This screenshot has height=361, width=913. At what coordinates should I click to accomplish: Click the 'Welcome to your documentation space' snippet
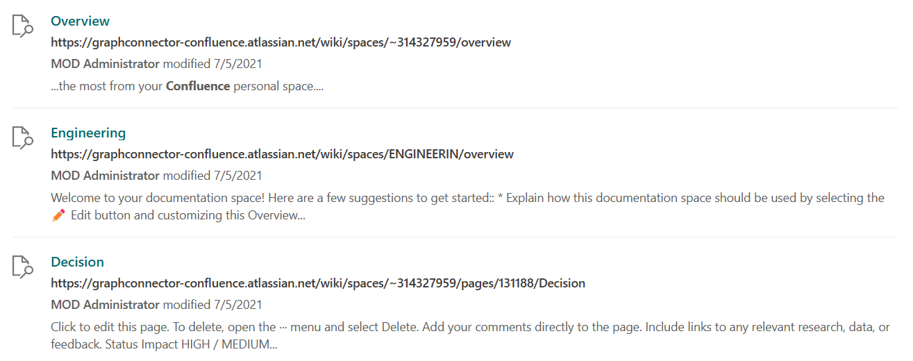(467, 207)
